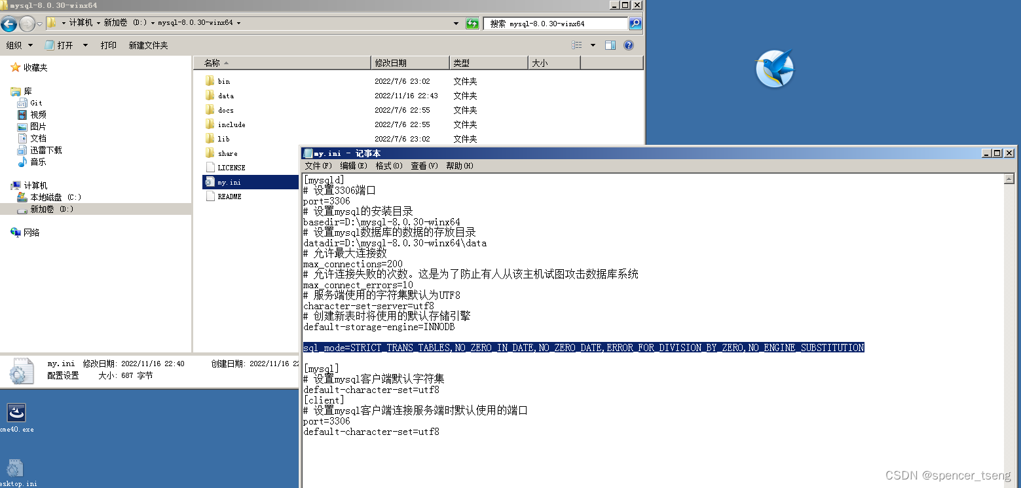Open the Thunderbird icon on the desktop
The width and height of the screenshot is (1021, 488).
[x=775, y=69]
